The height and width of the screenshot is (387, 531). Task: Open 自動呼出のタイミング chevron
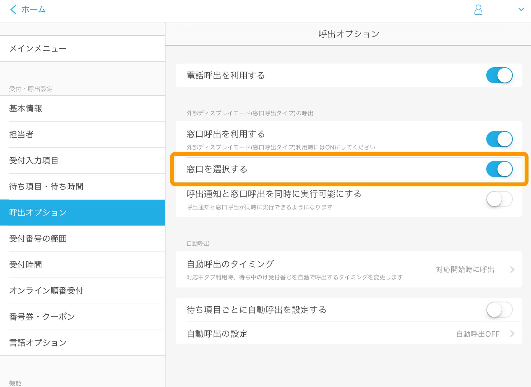pos(512,270)
